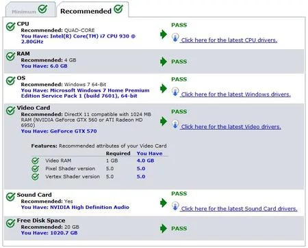Click the Pixel Shader version checkmark
This screenshot has width=308, height=248.
(36, 169)
